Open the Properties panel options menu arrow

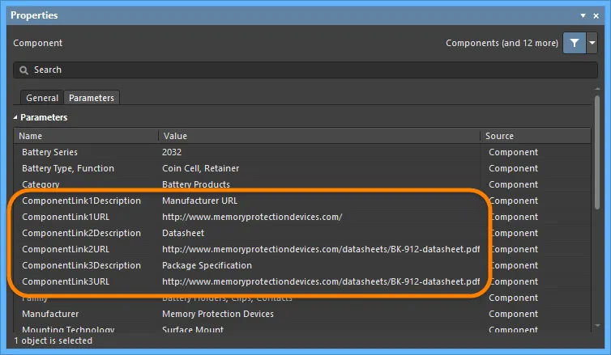click(x=584, y=15)
